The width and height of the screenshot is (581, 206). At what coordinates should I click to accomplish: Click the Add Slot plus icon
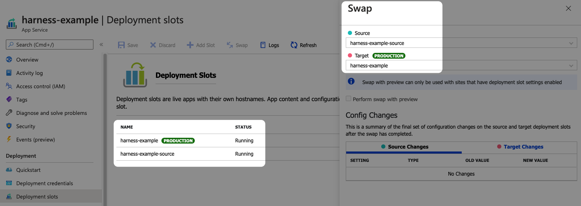(190, 45)
